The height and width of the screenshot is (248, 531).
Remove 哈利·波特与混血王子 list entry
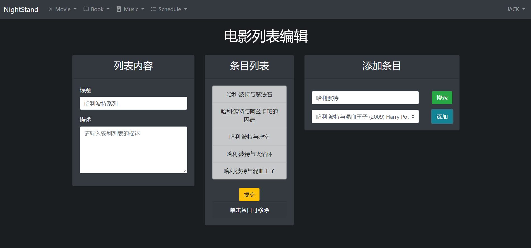249,171
